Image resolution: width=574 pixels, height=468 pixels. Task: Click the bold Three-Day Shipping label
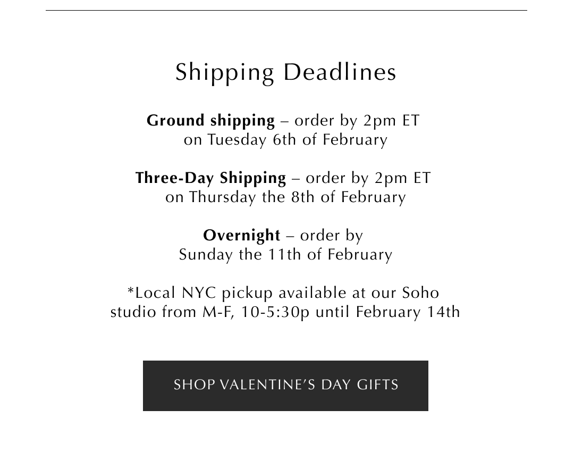point(211,178)
